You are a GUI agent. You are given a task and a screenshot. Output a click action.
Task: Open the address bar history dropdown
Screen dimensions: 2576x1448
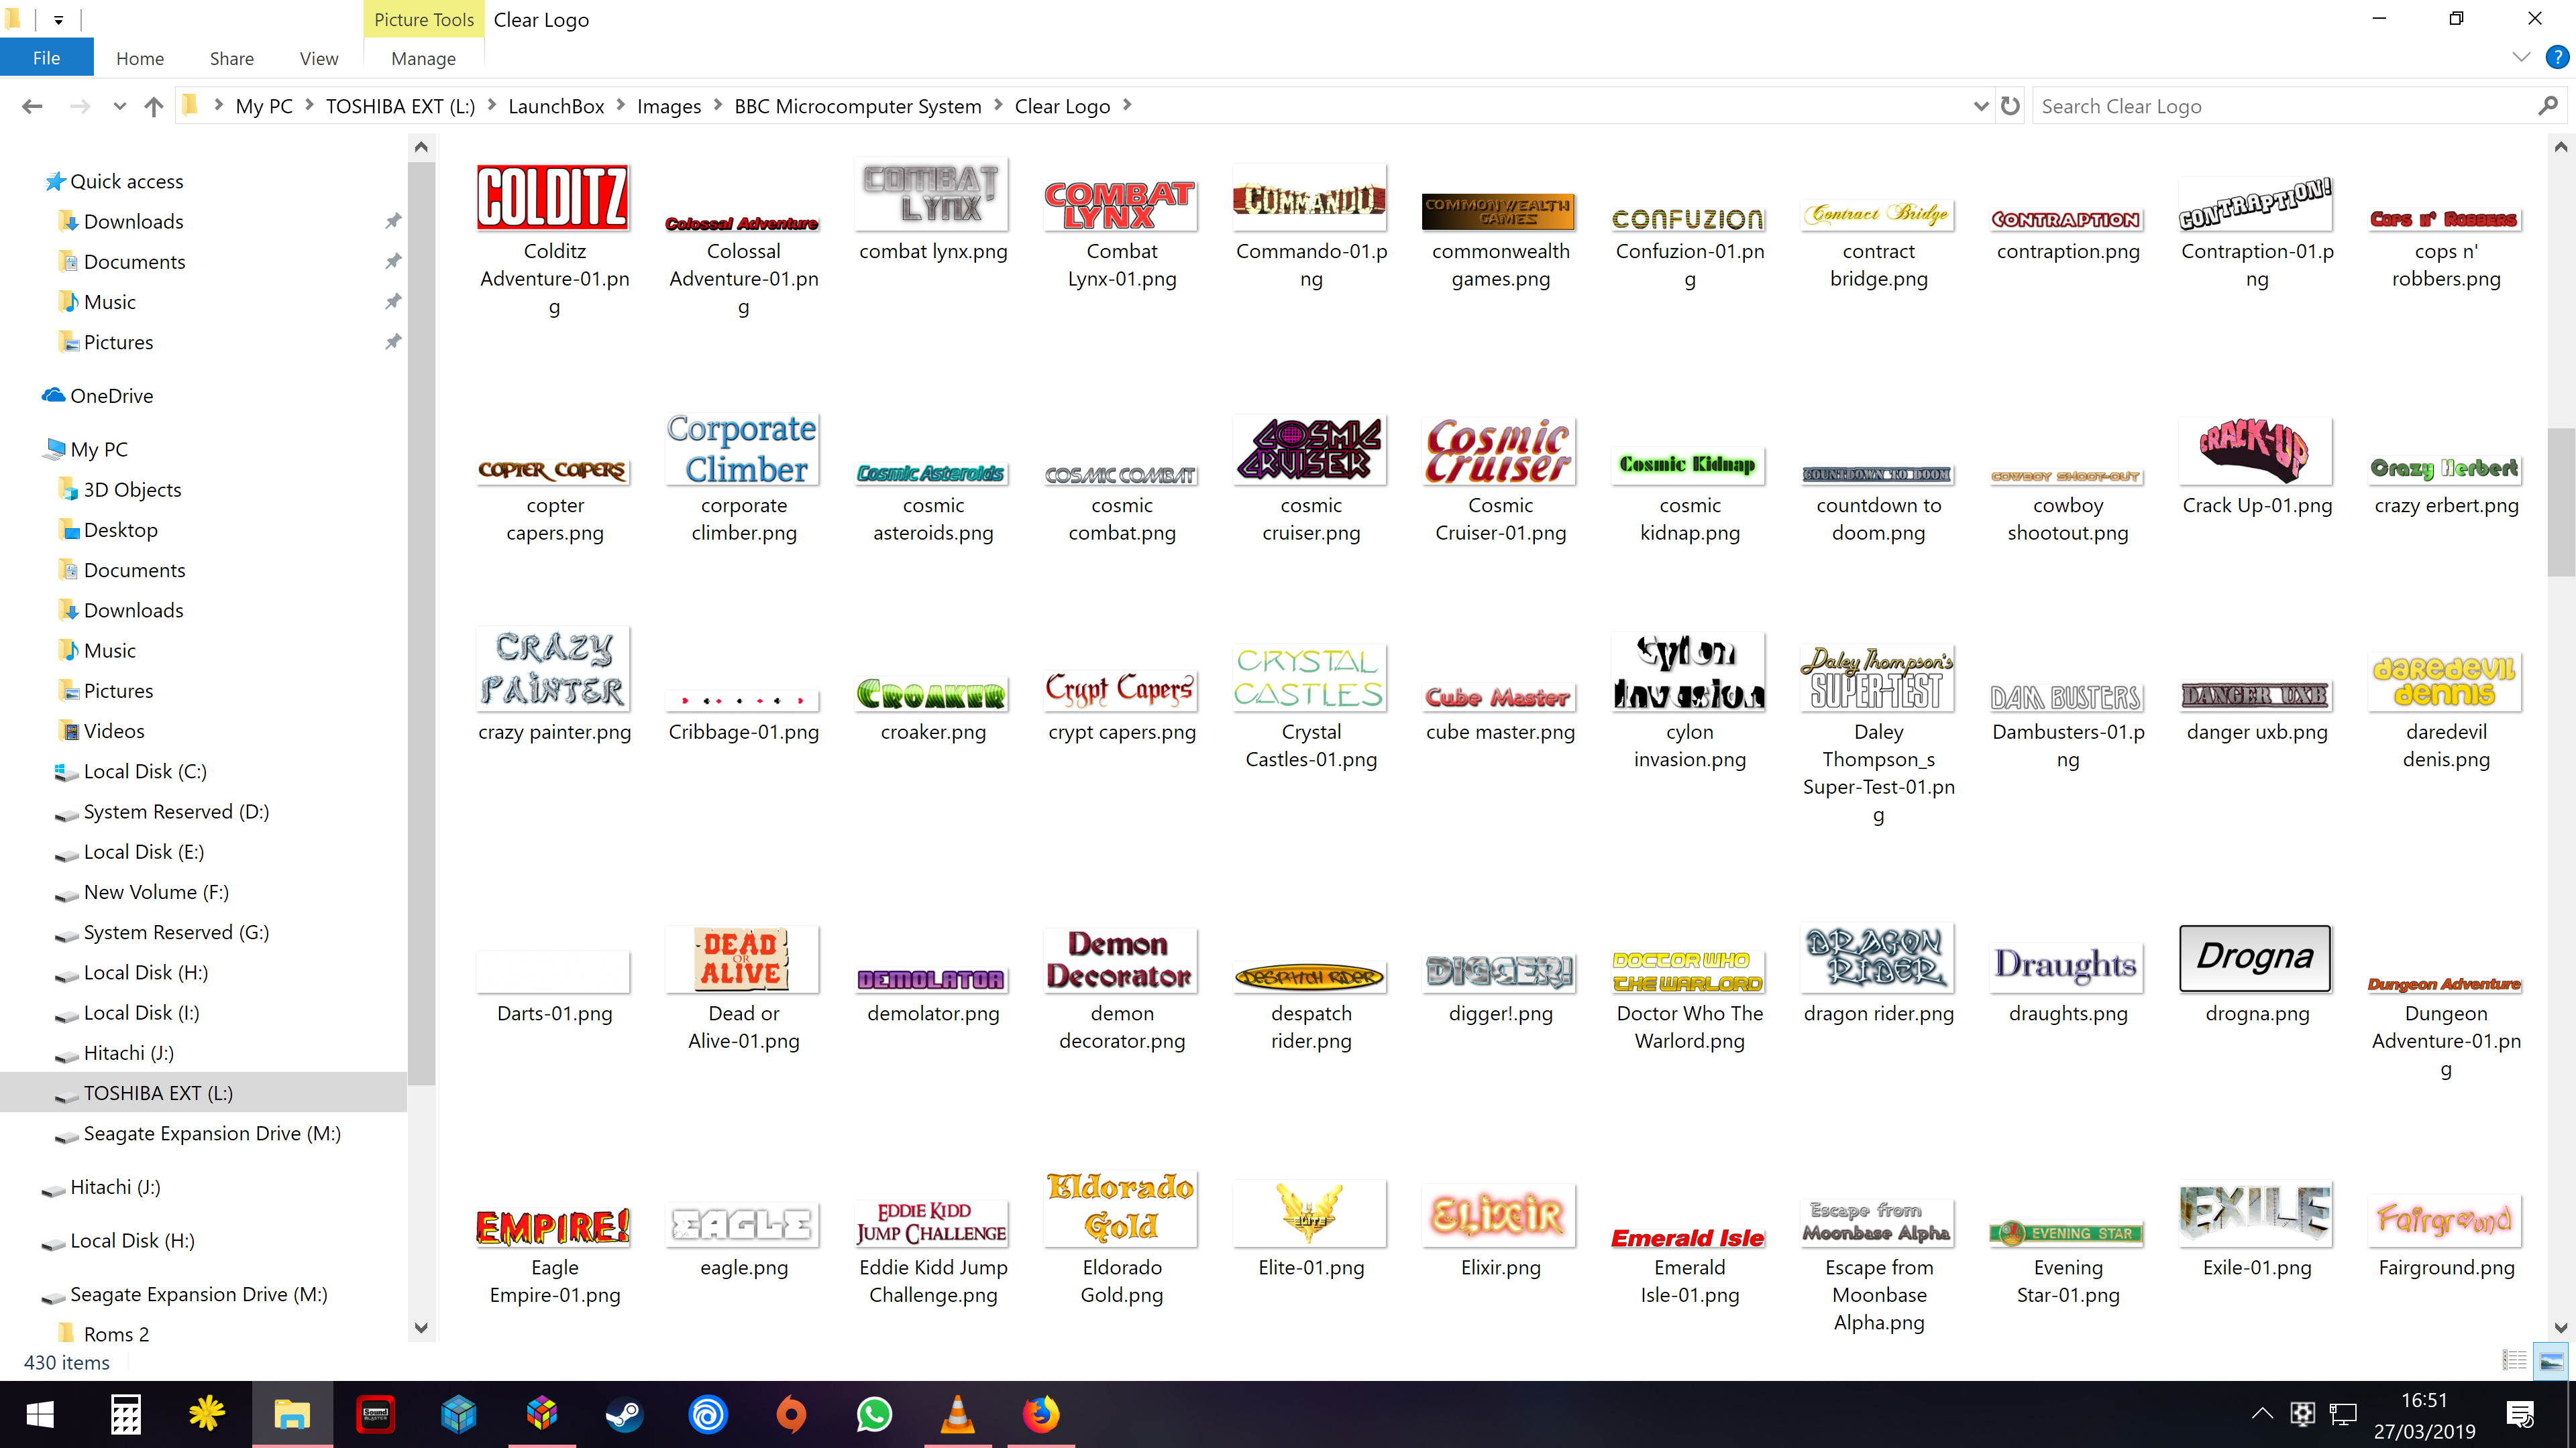coord(1980,106)
